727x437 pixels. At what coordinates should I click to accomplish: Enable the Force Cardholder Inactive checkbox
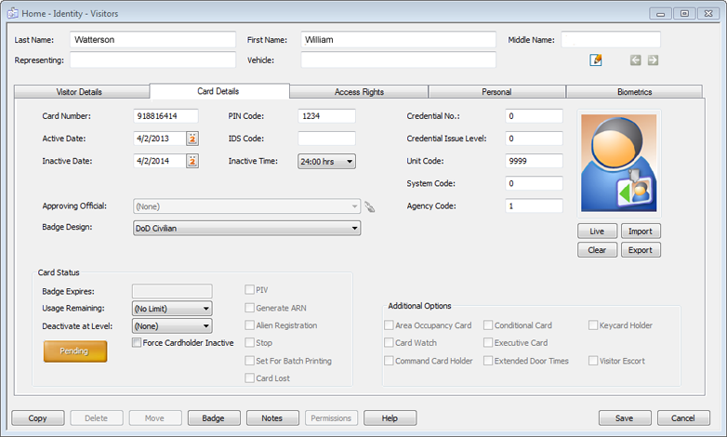pyautogui.click(x=137, y=342)
